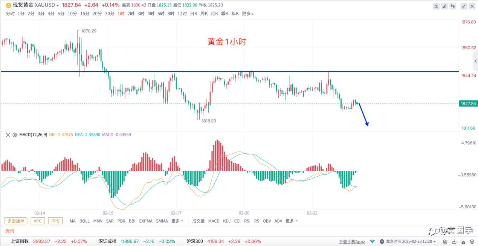
Task: Switch to 日K timeframe
Action: [194, 14]
